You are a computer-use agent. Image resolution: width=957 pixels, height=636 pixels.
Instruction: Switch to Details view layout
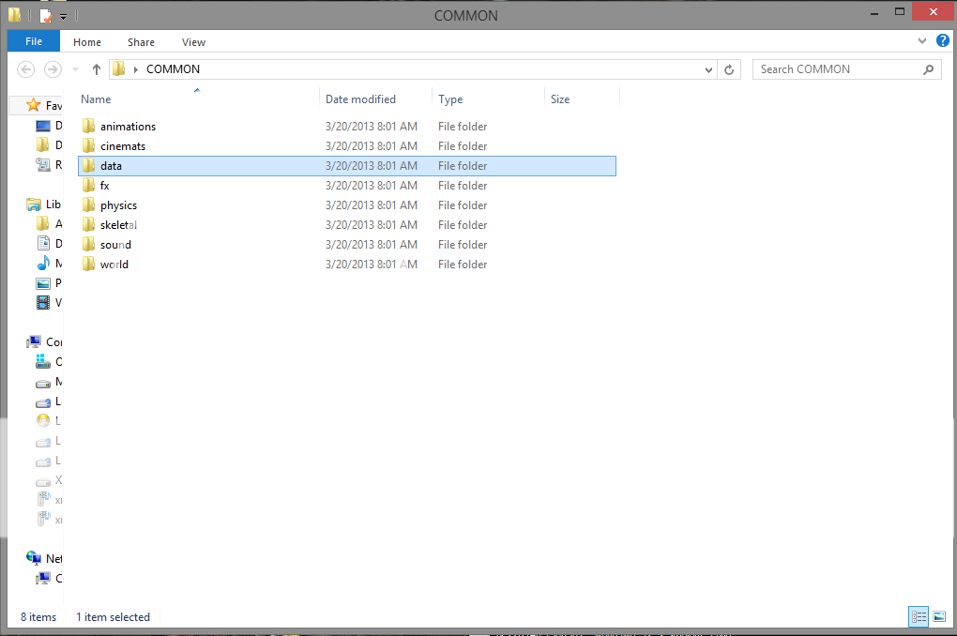919,616
